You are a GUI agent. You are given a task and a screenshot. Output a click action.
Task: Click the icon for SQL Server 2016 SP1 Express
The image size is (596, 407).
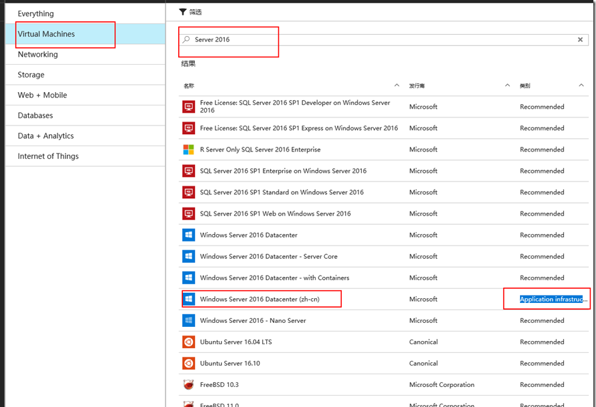(188, 128)
